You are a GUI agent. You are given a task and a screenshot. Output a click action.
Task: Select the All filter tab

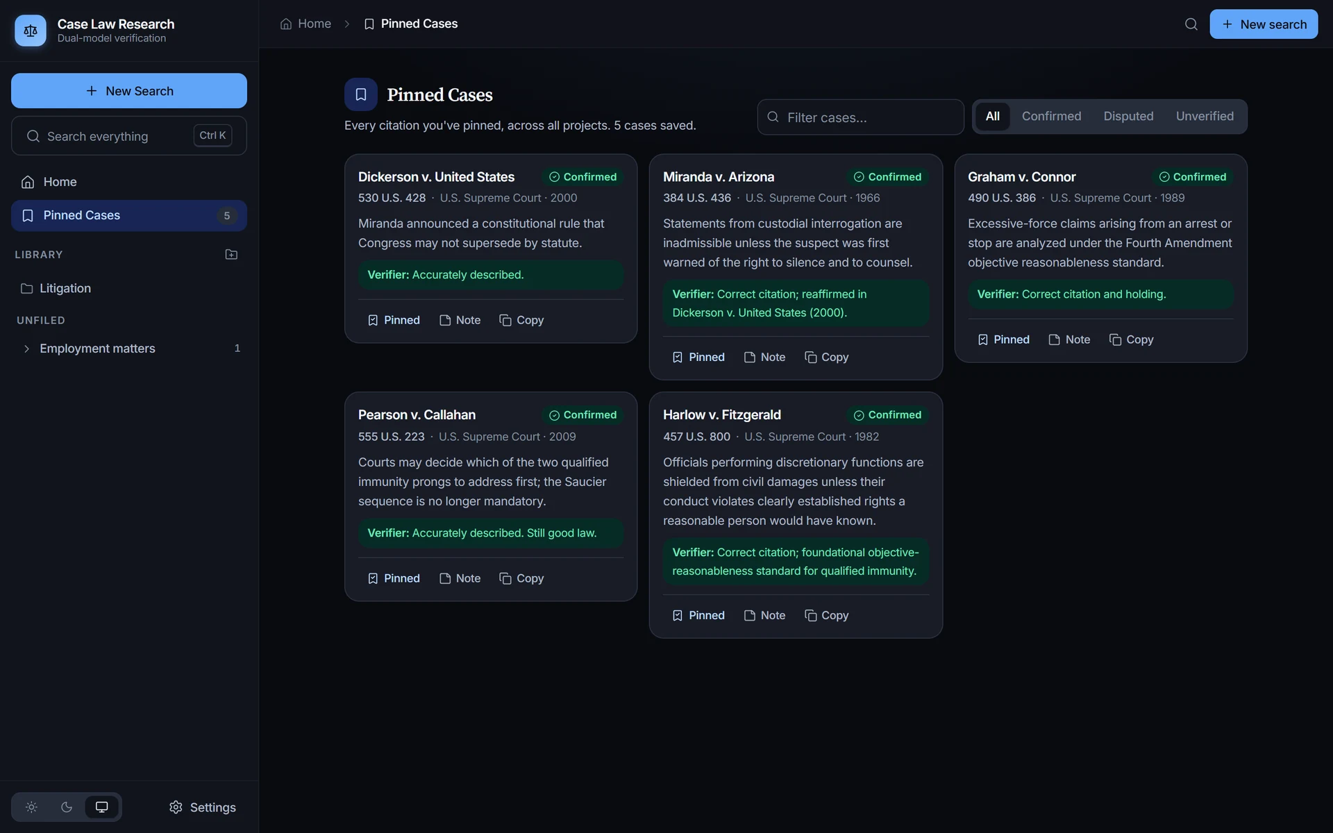[993, 117]
